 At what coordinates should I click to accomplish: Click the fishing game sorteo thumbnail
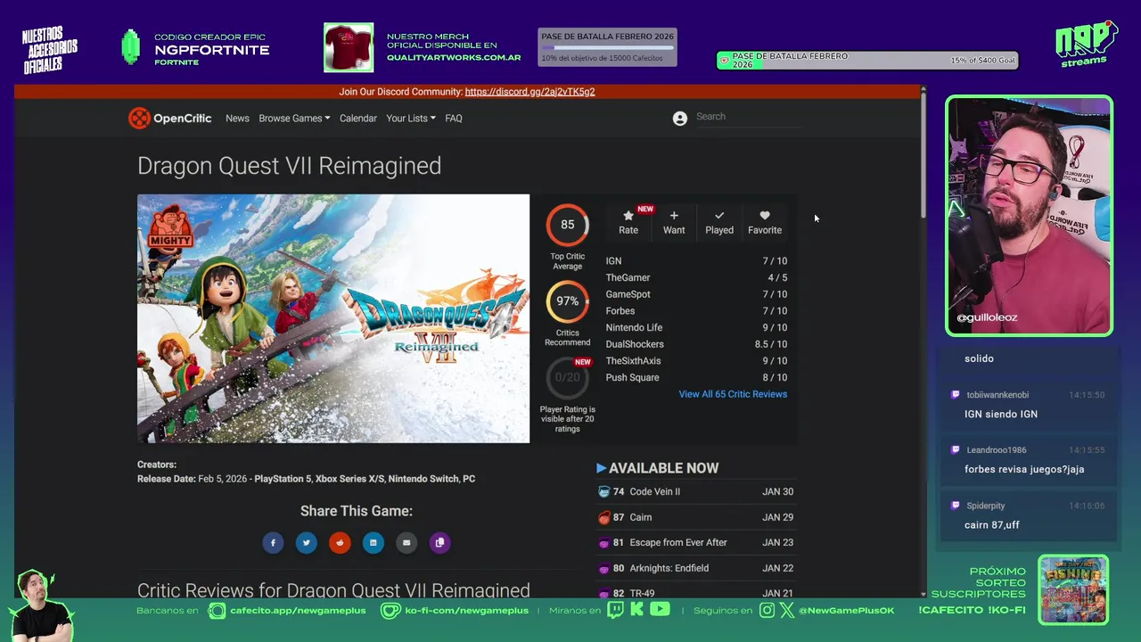(x=1073, y=590)
